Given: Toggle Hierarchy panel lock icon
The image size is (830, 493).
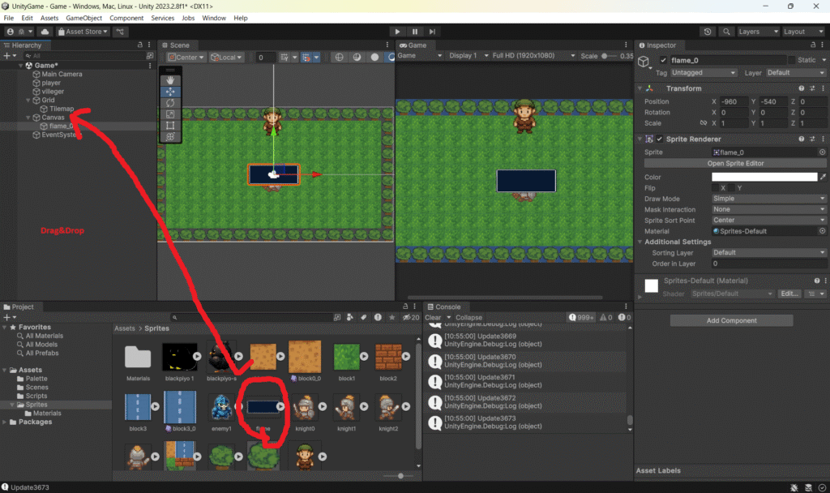Looking at the screenshot, I should pyautogui.click(x=139, y=45).
